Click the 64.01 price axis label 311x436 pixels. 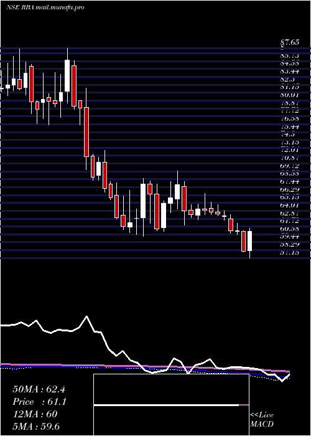(x=290, y=206)
